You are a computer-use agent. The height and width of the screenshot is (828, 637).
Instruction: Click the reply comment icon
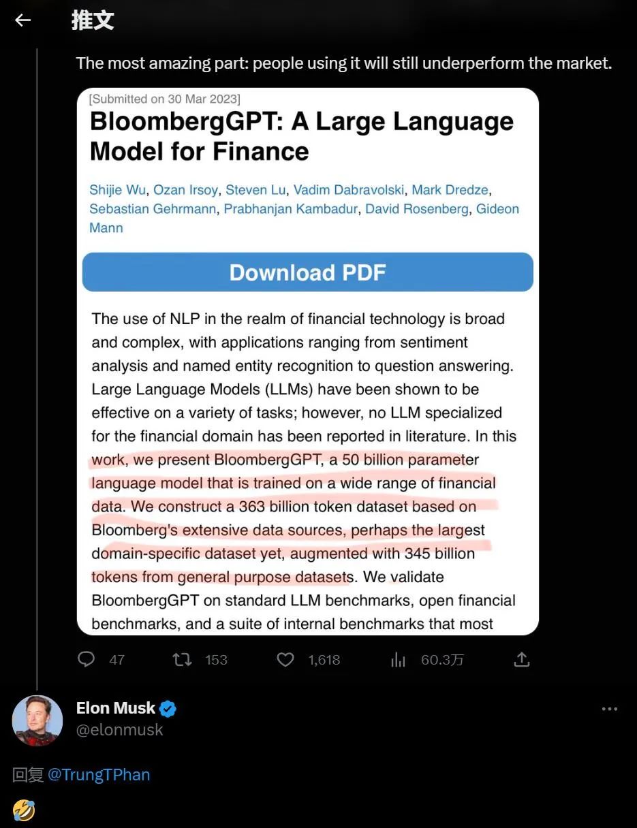click(x=87, y=659)
